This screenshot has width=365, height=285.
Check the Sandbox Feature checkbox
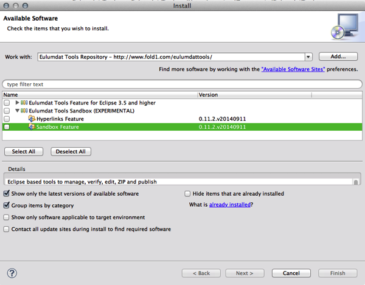[x=7, y=127]
